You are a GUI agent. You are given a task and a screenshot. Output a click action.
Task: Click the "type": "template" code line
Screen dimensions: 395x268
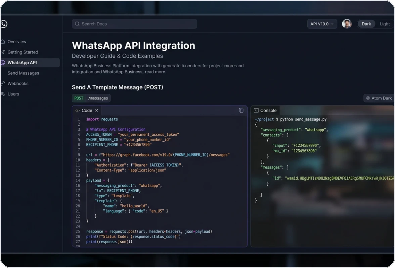tap(114, 196)
